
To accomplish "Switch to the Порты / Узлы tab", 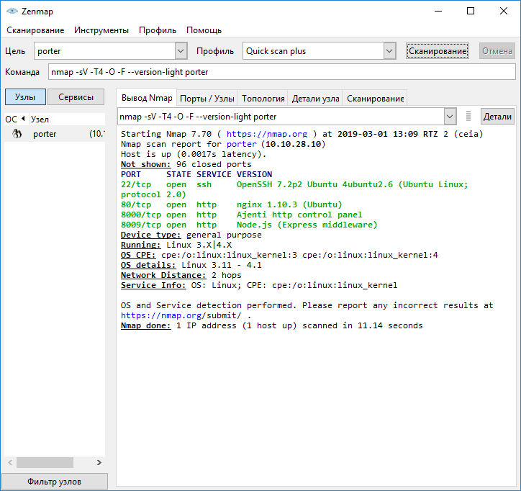I will pos(207,99).
